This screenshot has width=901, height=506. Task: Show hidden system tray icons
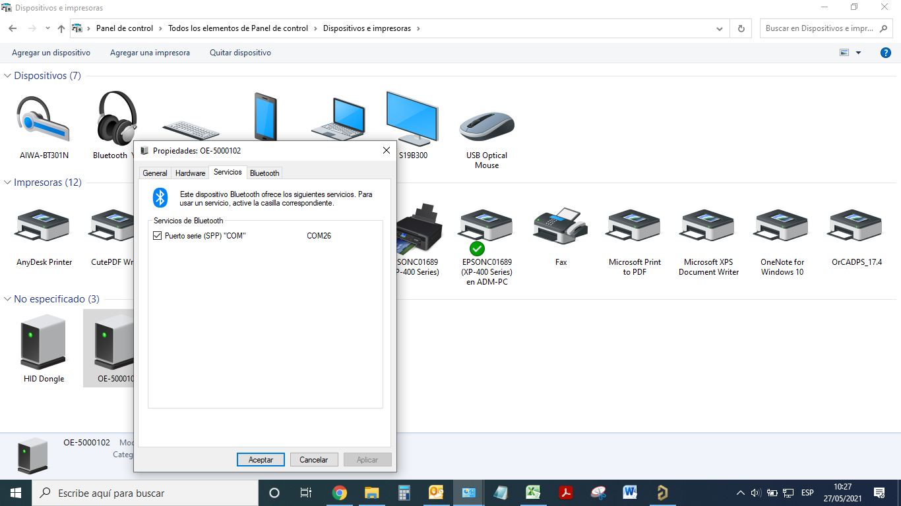(x=740, y=493)
